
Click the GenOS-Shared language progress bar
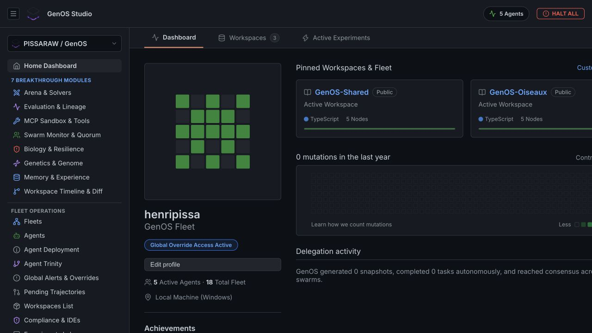(379, 129)
